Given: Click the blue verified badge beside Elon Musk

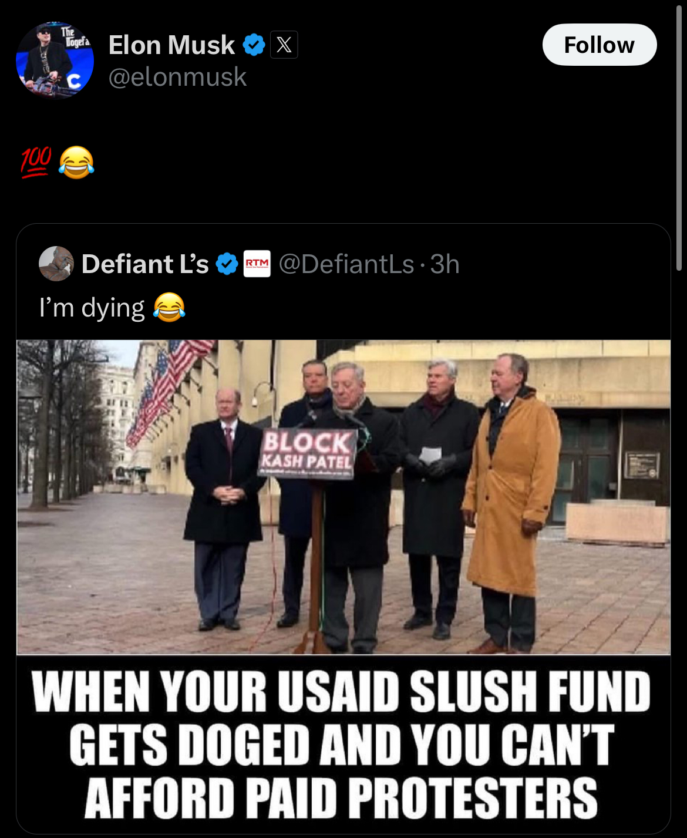Looking at the screenshot, I should pyautogui.click(x=254, y=45).
